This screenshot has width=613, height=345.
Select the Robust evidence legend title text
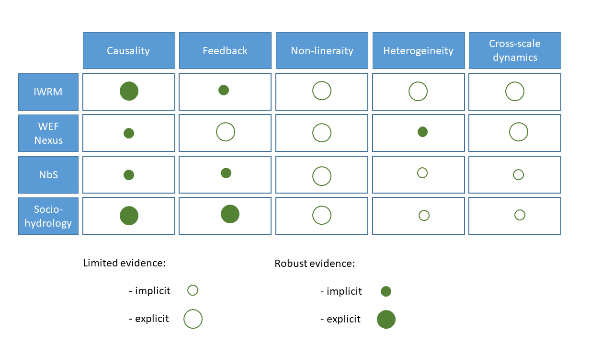tap(315, 264)
